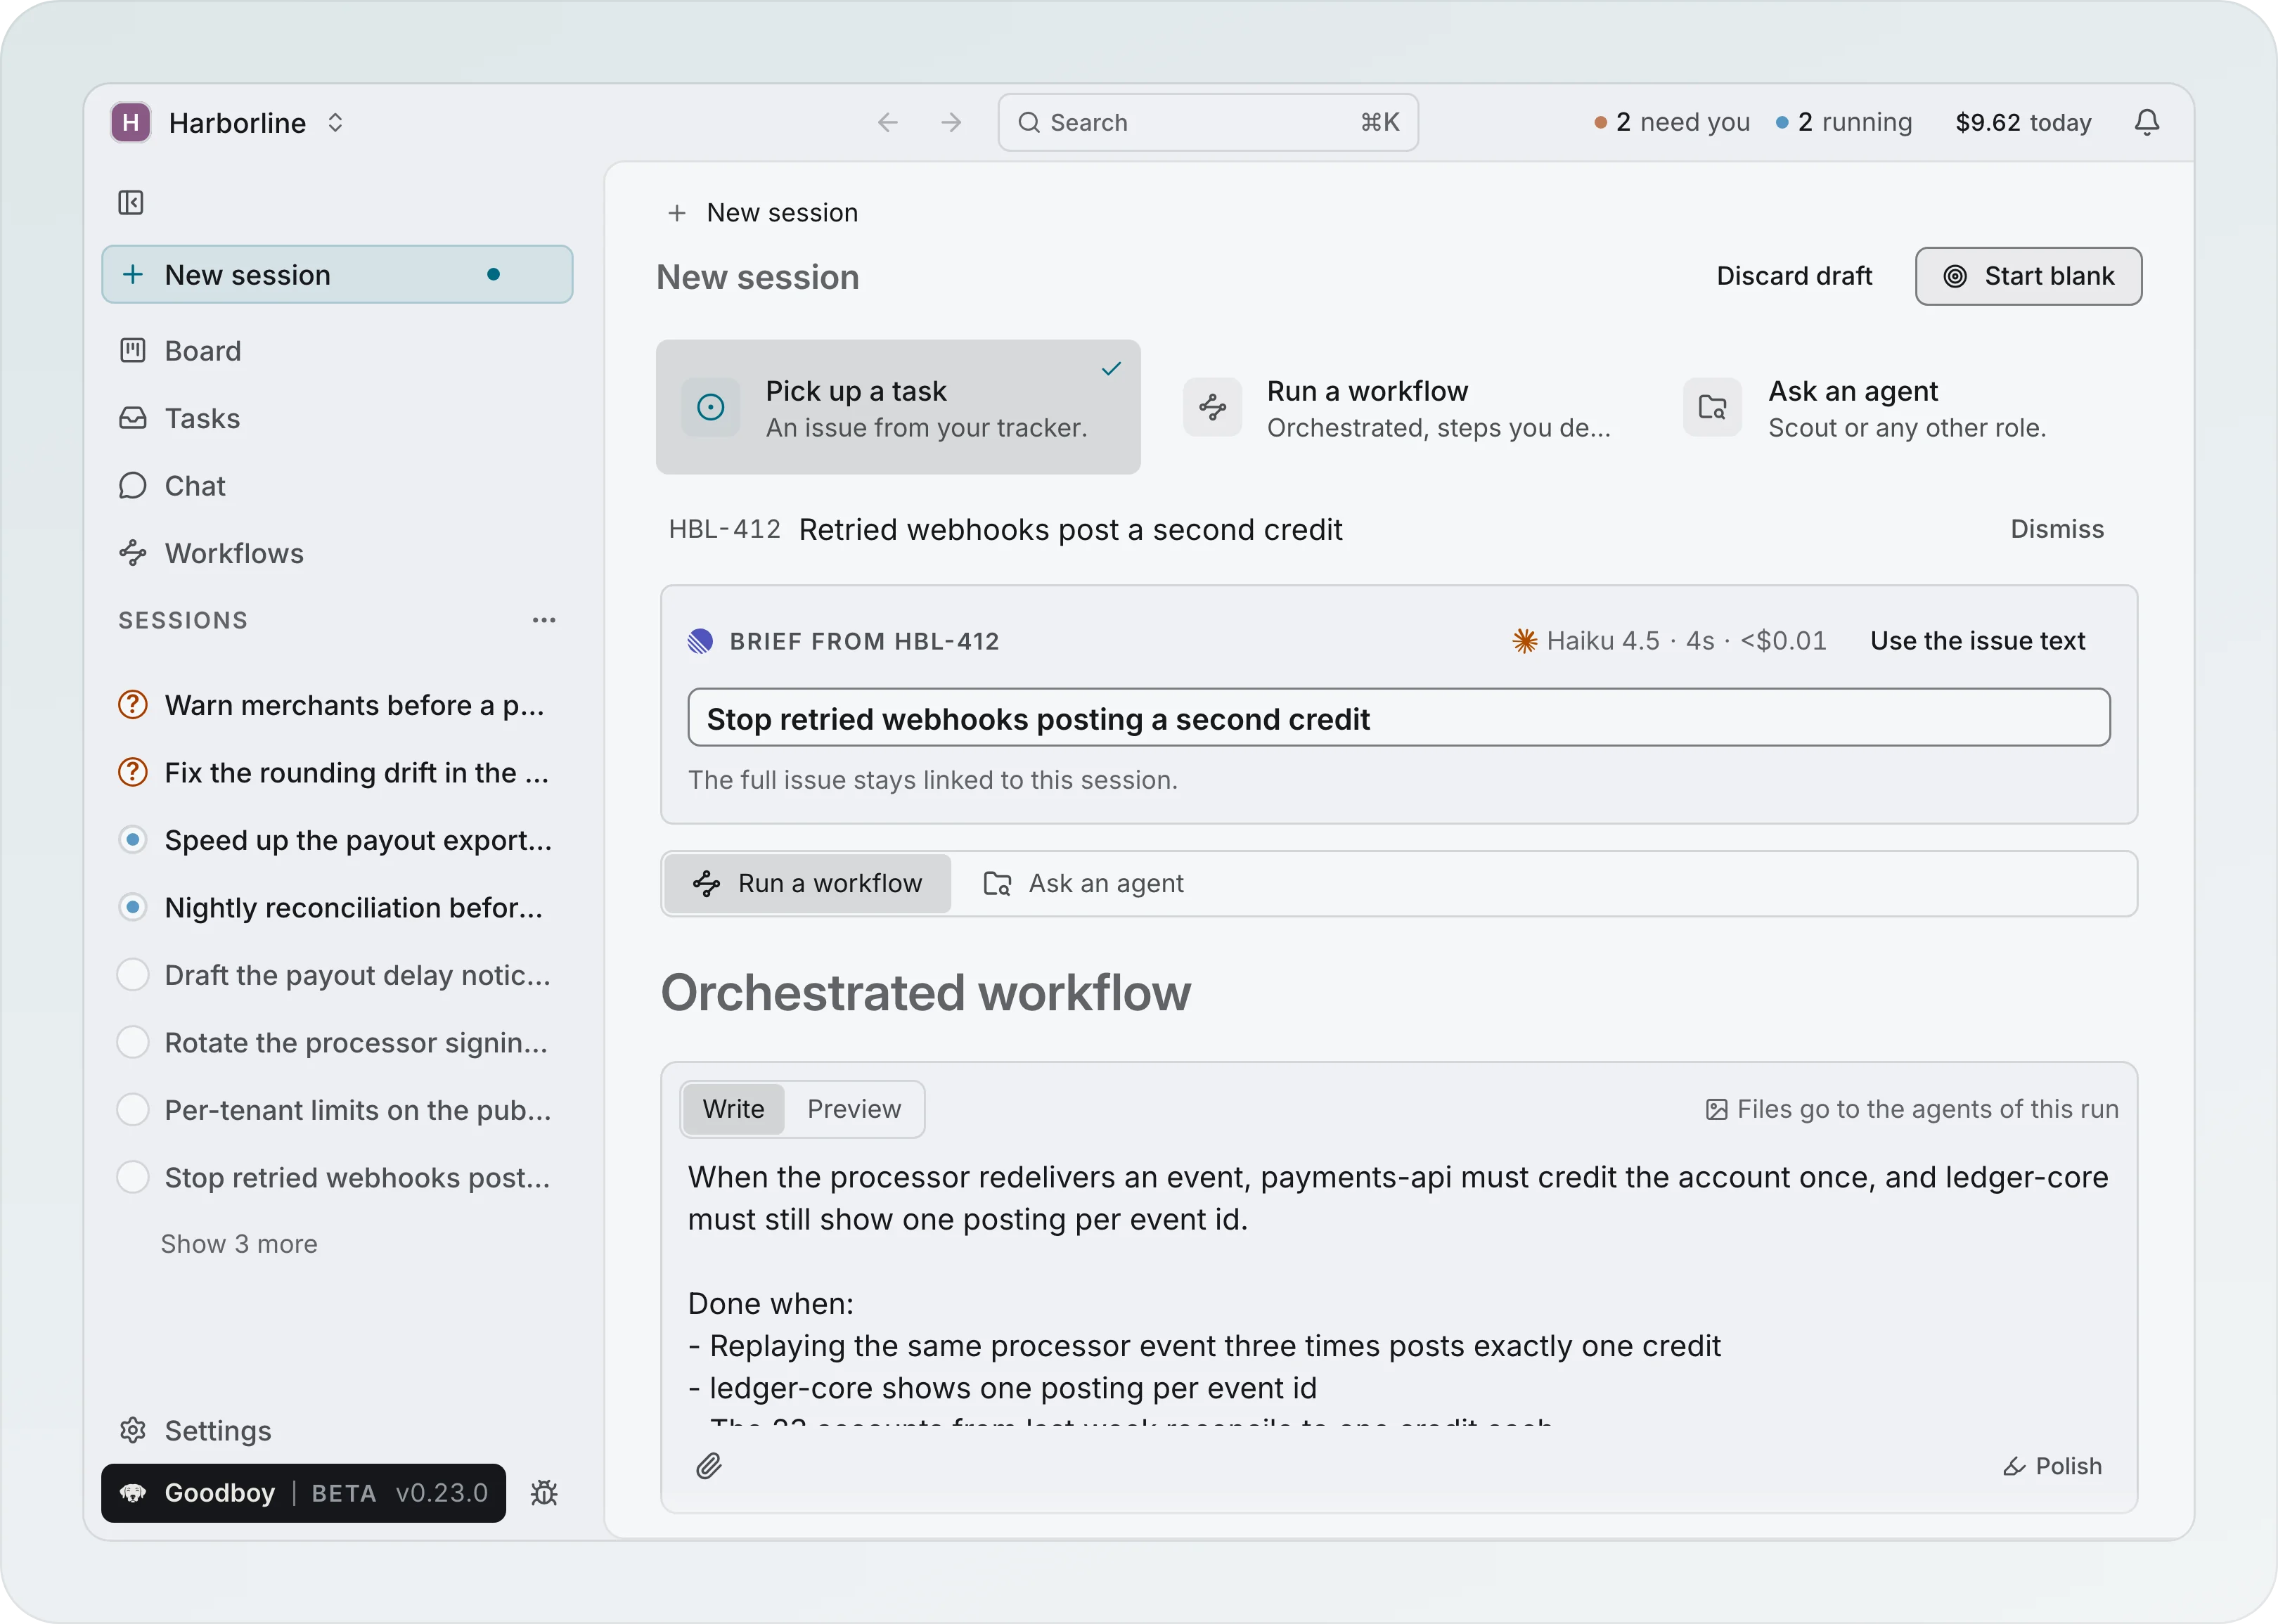Open session Rotate the processor signing
Screen dimensions: 2278x1624
point(337,1043)
